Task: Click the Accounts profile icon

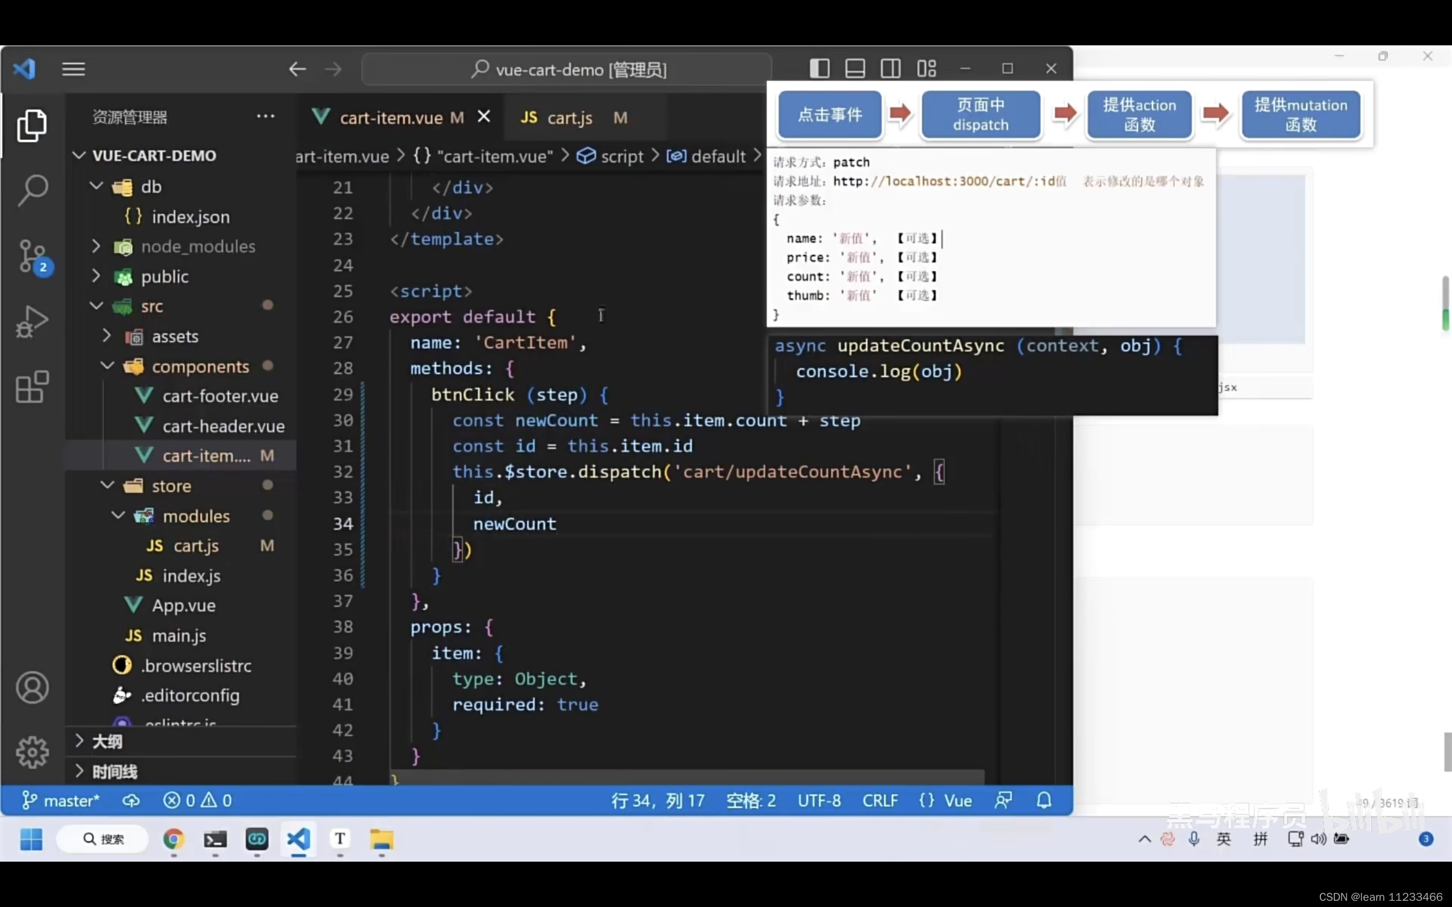Action: pos(32,688)
